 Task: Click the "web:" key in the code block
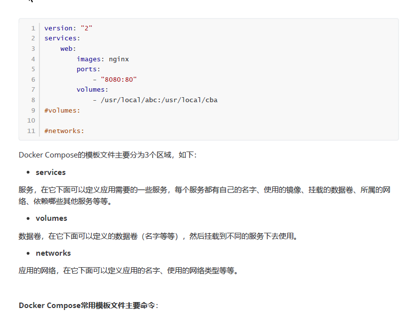click(x=68, y=48)
